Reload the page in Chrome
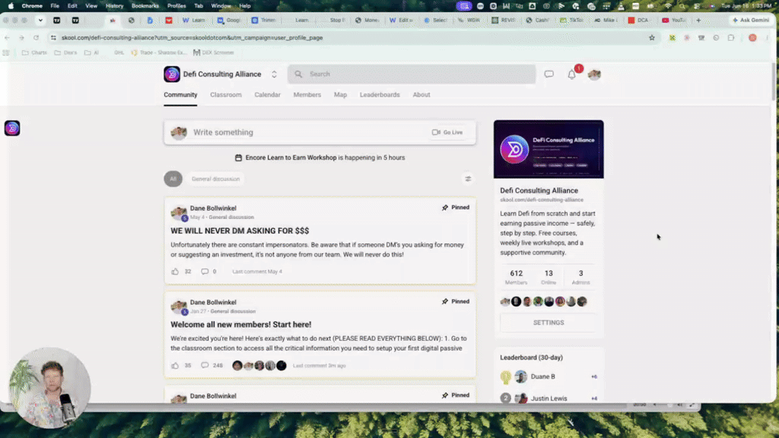The width and height of the screenshot is (779, 438). pyautogui.click(x=37, y=38)
